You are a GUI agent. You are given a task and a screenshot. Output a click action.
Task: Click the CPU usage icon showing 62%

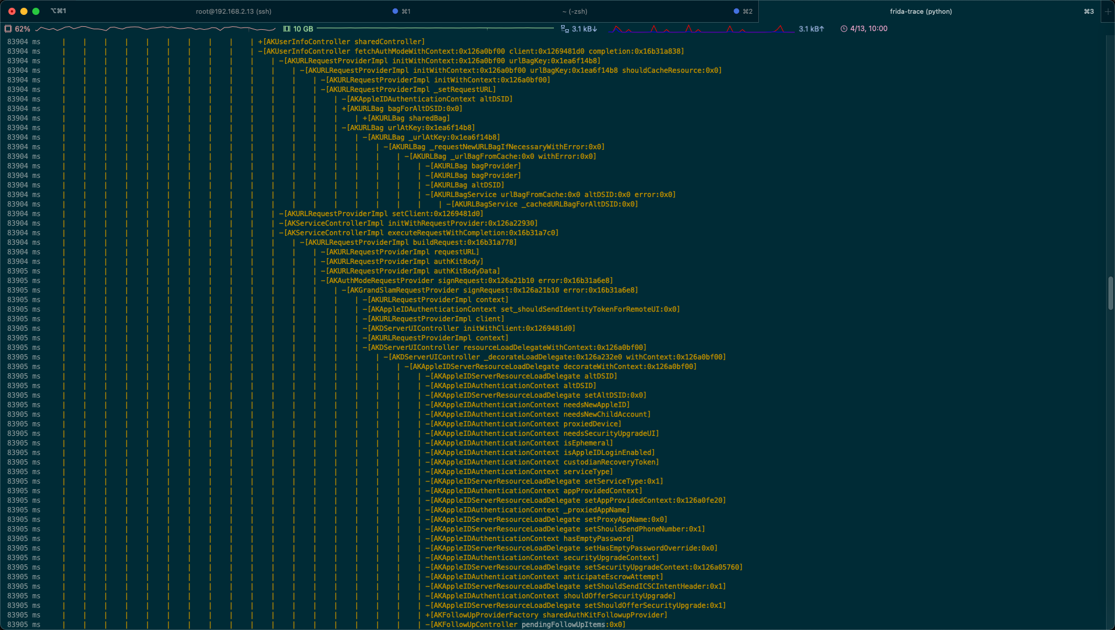(x=8, y=29)
